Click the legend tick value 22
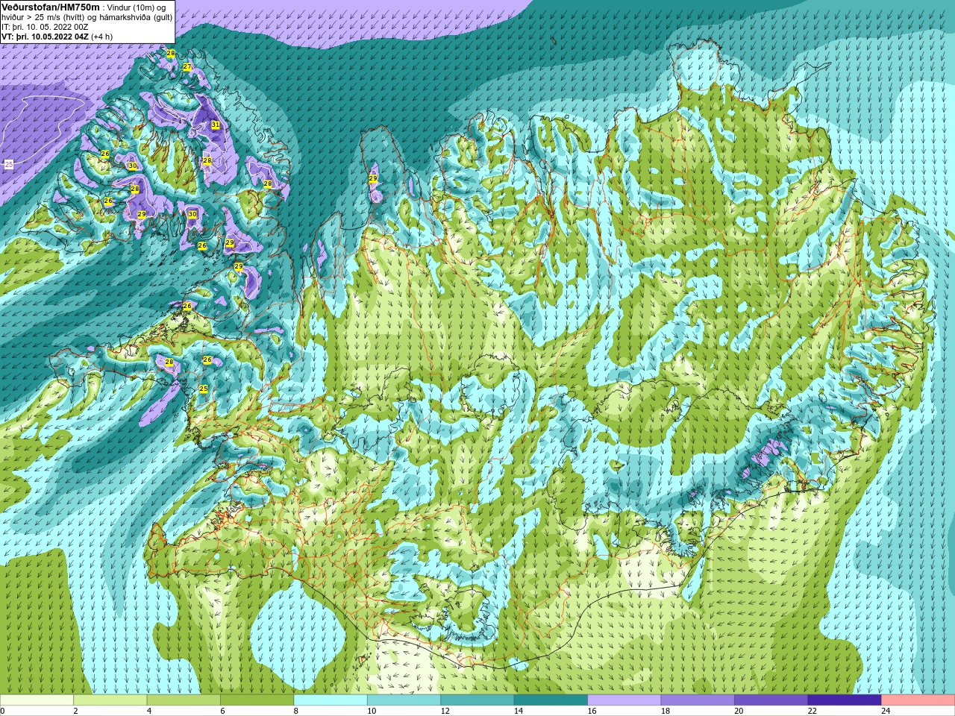955x716 pixels. [812, 711]
